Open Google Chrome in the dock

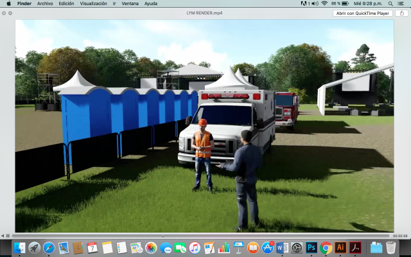click(326, 247)
